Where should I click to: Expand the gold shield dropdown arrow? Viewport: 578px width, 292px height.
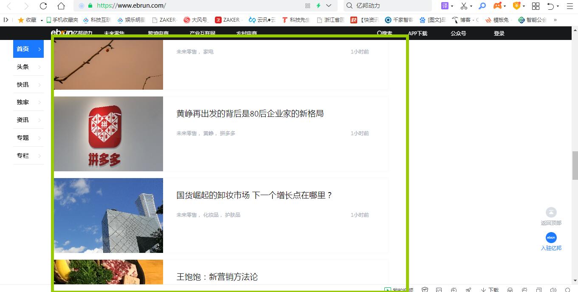pyautogui.click(x=524, y=6)
